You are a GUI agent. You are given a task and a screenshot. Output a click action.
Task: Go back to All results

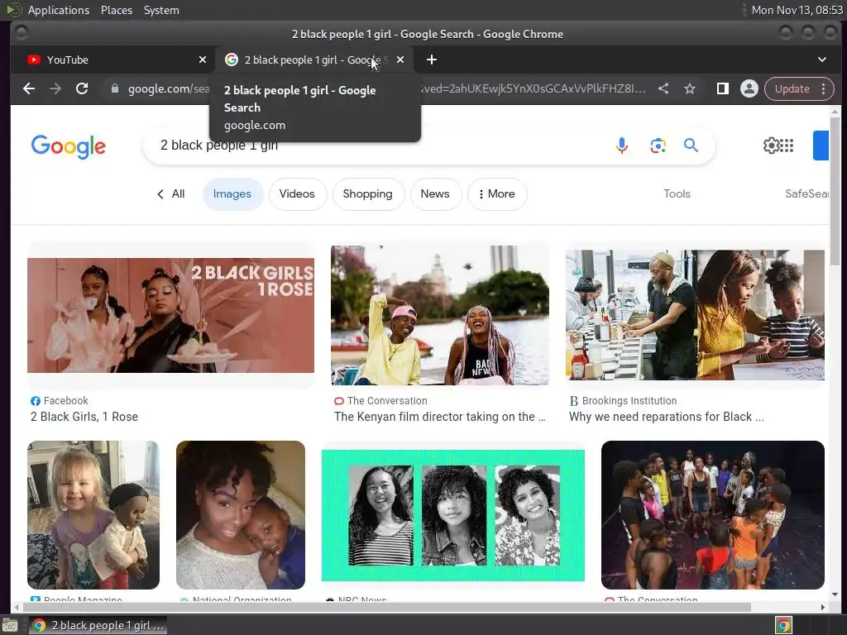(170, 193)
